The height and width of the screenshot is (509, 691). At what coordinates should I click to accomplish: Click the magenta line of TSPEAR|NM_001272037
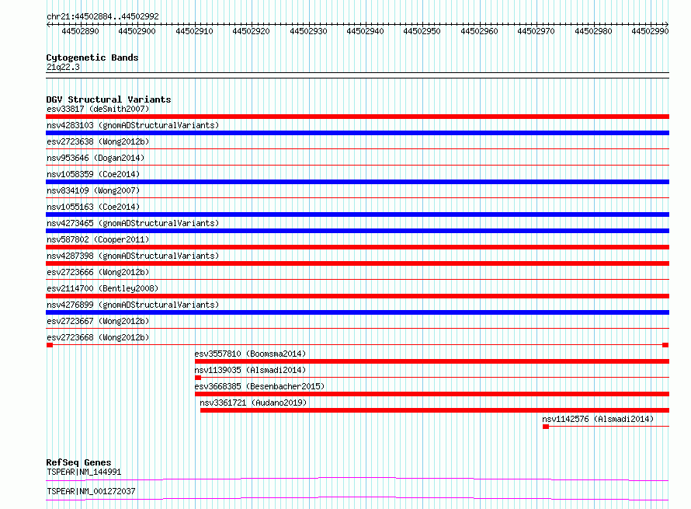click(357, 498)
